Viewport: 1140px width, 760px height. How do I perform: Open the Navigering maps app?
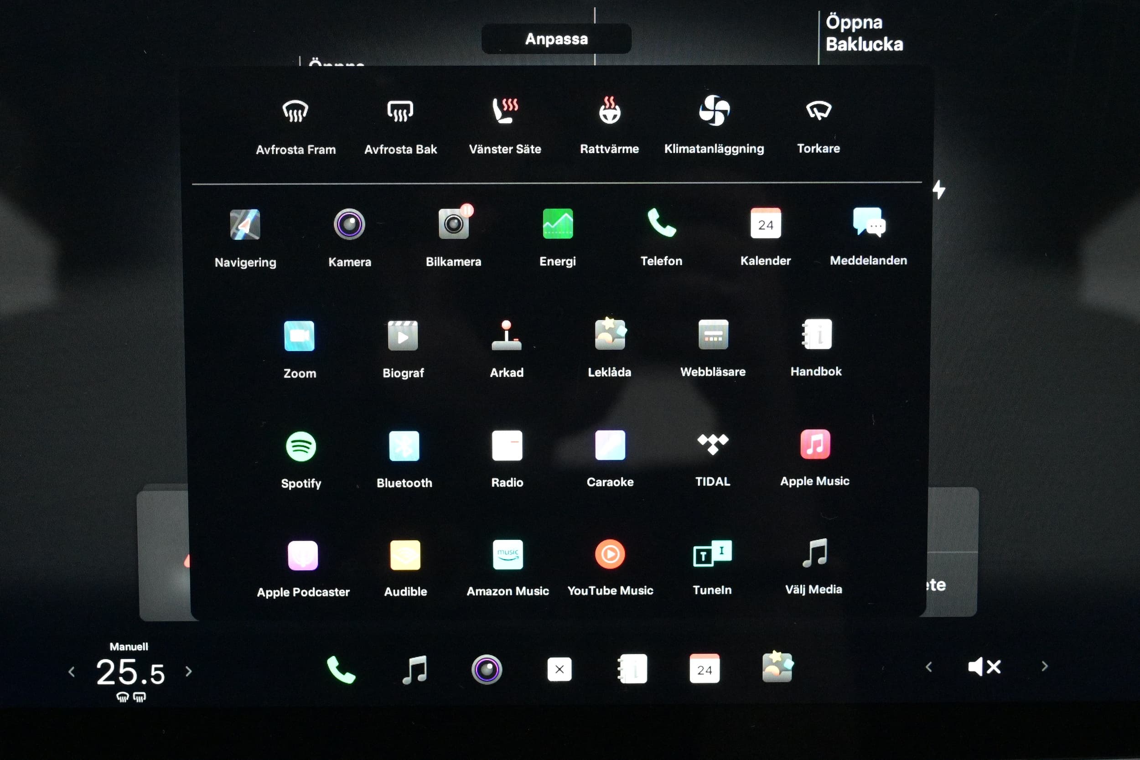coord(245,224)
